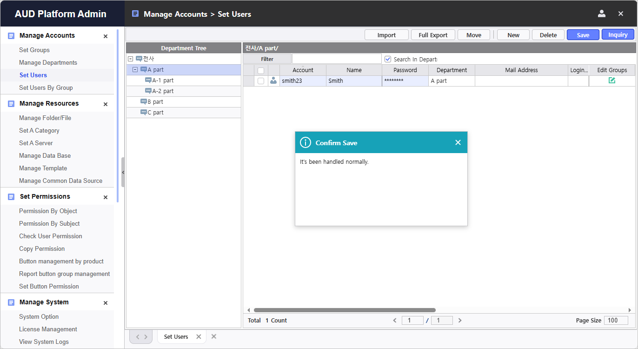Open Set Users By Group menu item
This screenshot has width=638, height=349.
pyautogui.click(x=46, y=87)
